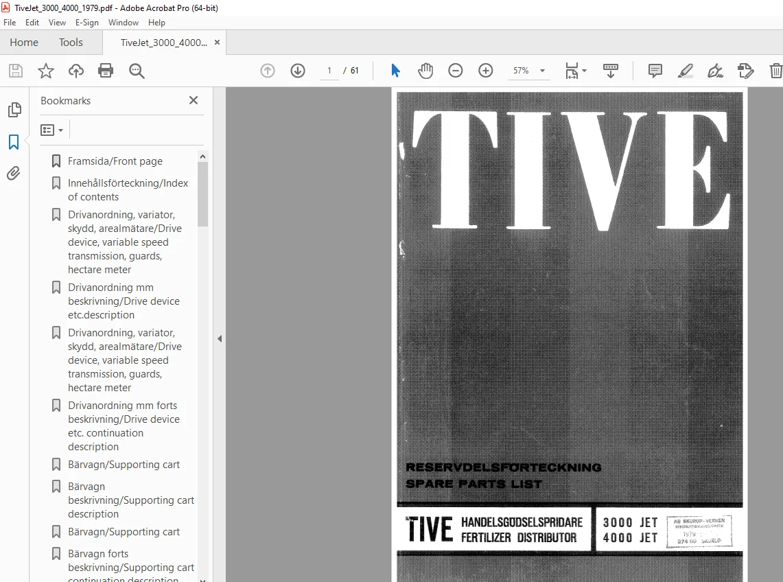Open Framsida/Front page bookmark
The height and width of the screenshot is (582, 783).
(x=115, y=161)
